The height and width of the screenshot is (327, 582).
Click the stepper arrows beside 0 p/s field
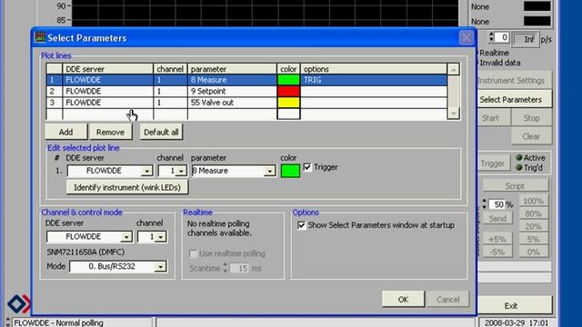point(491,36)
